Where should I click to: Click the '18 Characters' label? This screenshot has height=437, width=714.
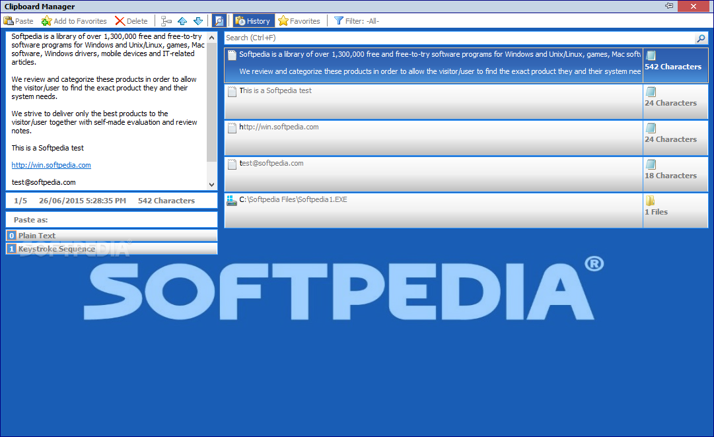(x=671, y=175)
